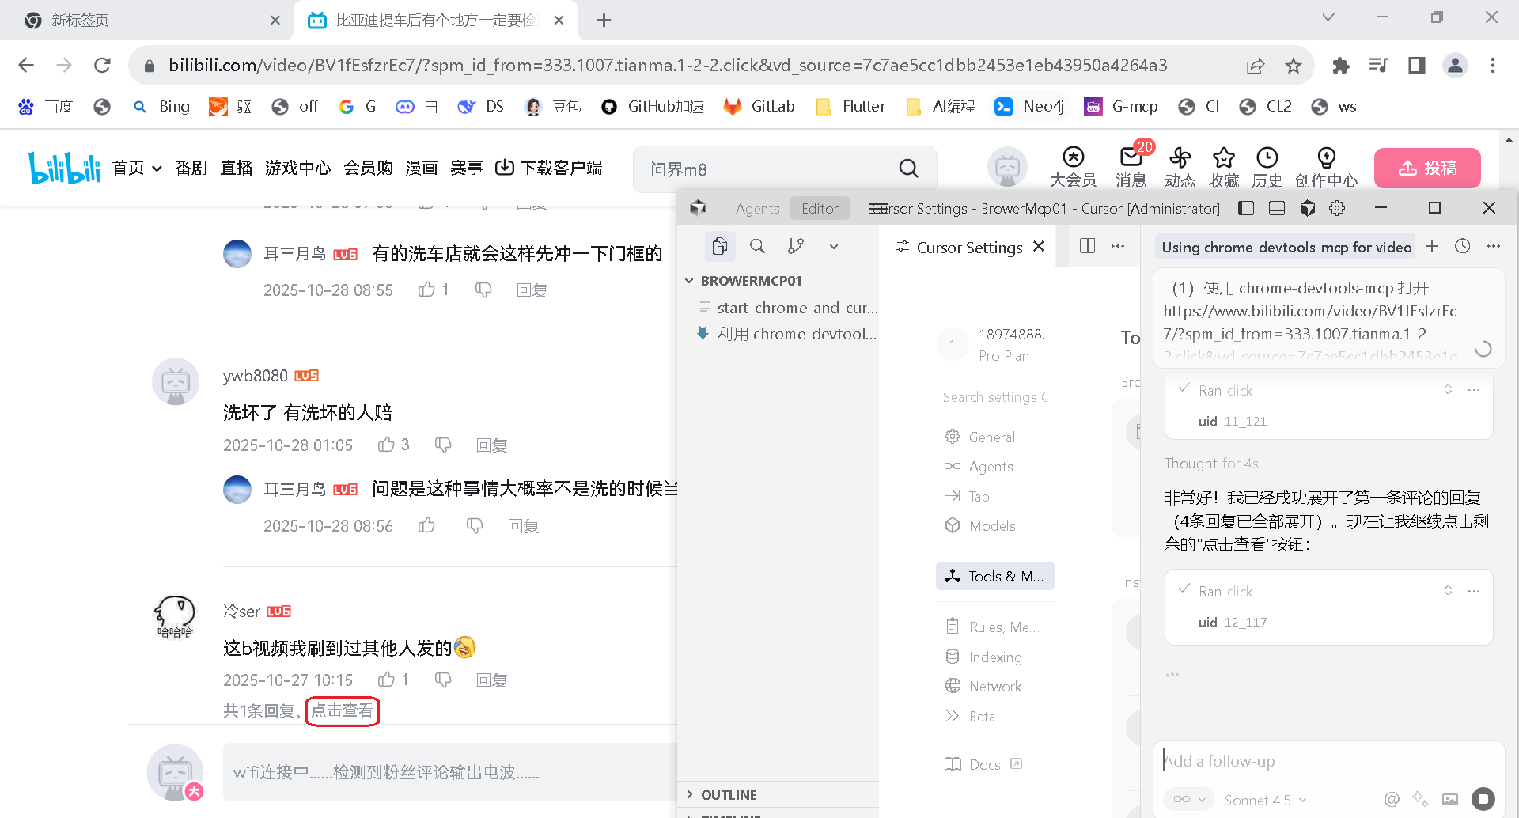Screen dimensions: 1519x818
Task: Open General settings category
Action: pos(995,437)
